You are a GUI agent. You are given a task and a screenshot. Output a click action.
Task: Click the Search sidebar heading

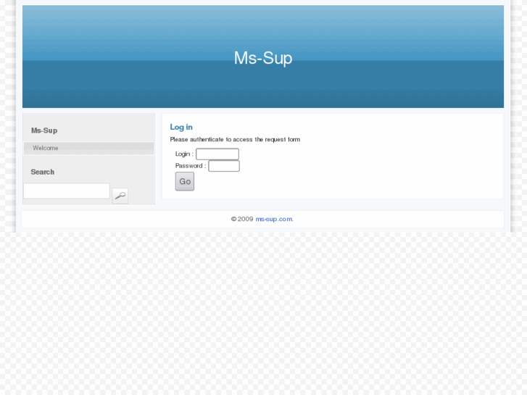pos(42,172)
